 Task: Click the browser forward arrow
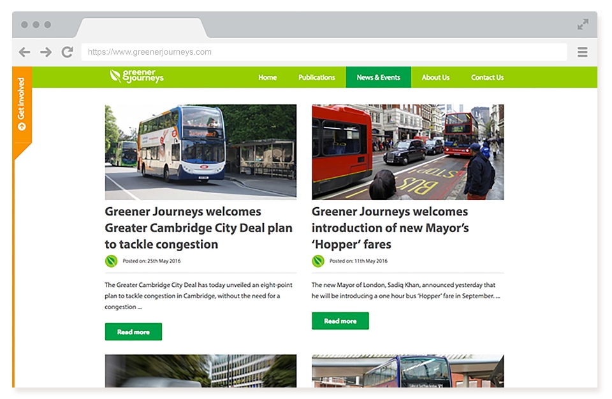(46, 52)
